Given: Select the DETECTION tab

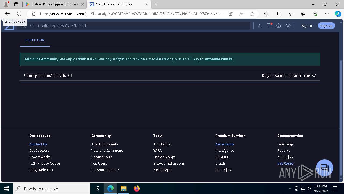Looking at the screenshot, I should 35,40.
